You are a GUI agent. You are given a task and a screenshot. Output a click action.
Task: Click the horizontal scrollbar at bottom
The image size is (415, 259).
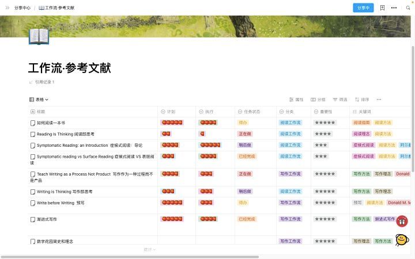tap(130, 257)
